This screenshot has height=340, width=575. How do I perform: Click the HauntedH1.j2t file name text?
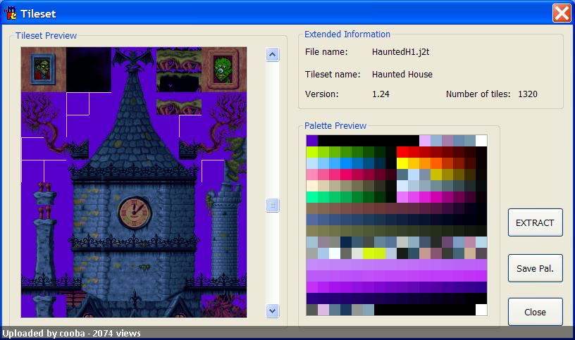400,52
